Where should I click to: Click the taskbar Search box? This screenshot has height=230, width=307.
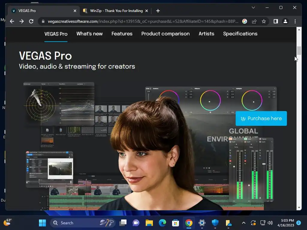[x=83, y=223]
